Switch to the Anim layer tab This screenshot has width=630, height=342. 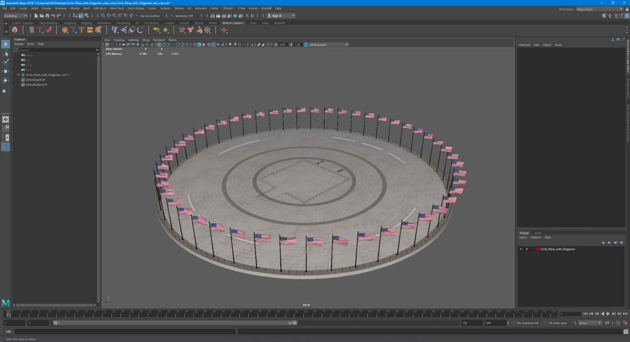[x=537, y=233]
